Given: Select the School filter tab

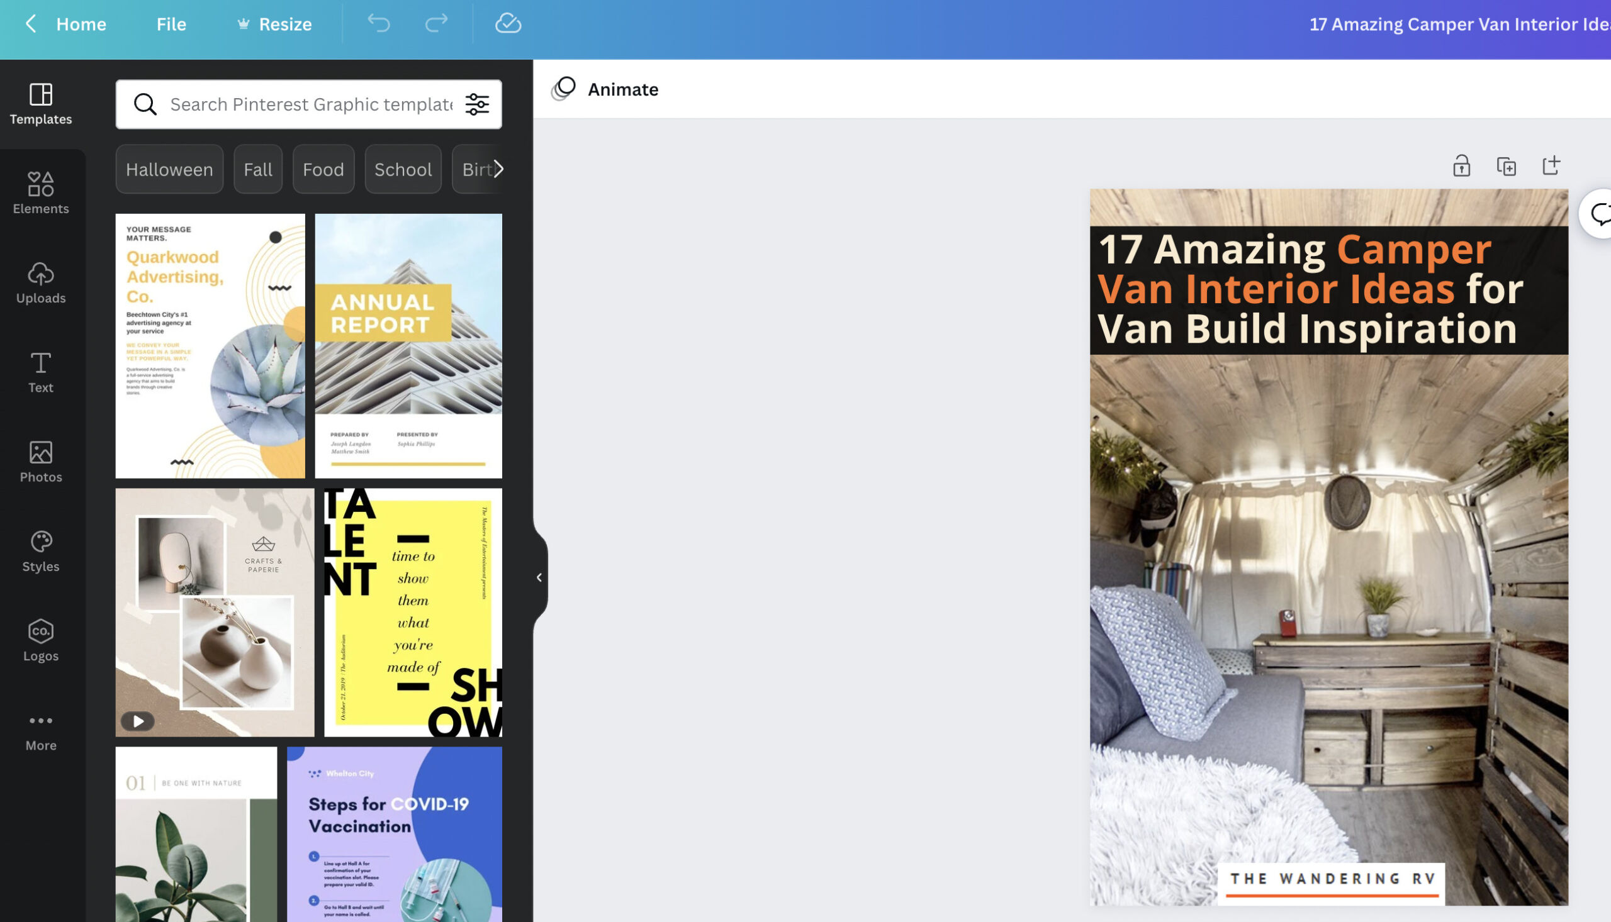Looking at the screenshot, I should pos(403,168).
